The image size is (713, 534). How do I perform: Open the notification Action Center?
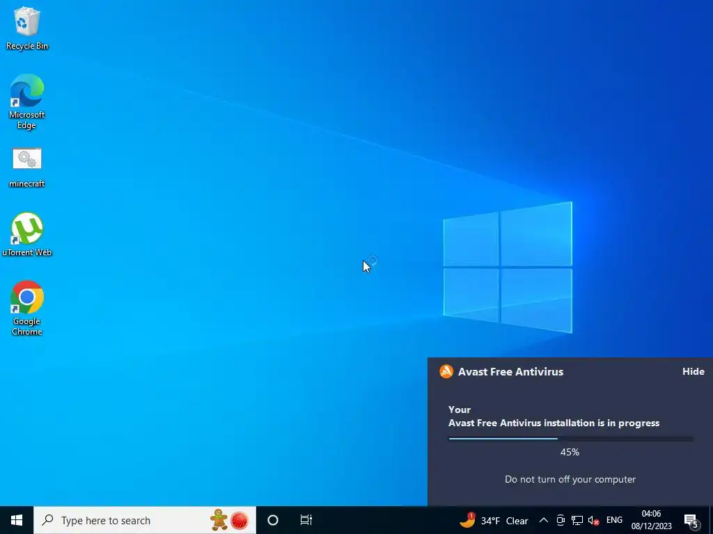tap(691, 520)
